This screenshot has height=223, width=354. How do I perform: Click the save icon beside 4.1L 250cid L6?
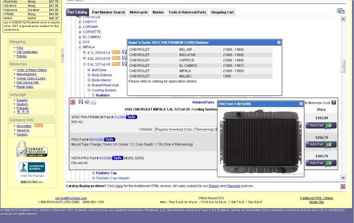[x=124, y=52]
